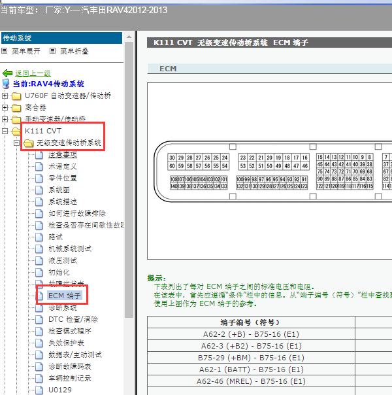Click the ECM section heading bar
This screenshot has height=395, width=392.
pos(269,69)
